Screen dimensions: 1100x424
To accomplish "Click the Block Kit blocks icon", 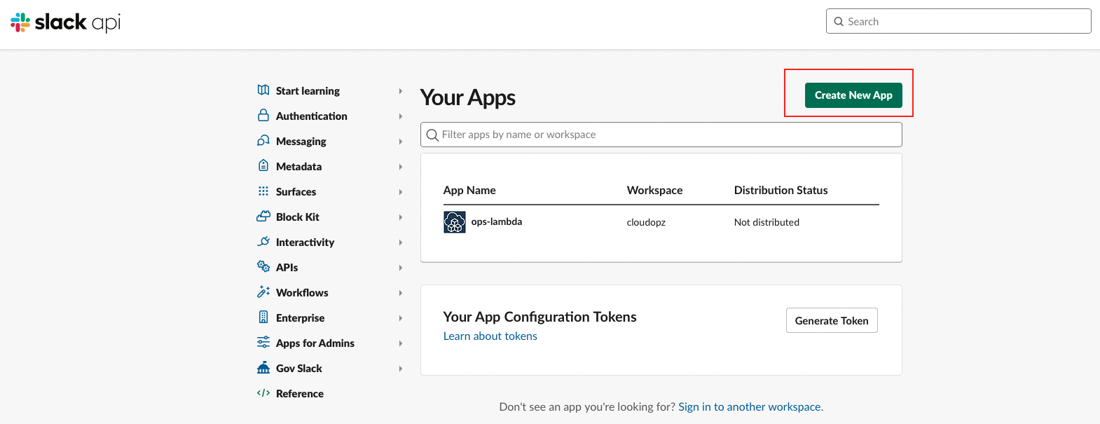I will pyautogui.click(x=263, y=216).
